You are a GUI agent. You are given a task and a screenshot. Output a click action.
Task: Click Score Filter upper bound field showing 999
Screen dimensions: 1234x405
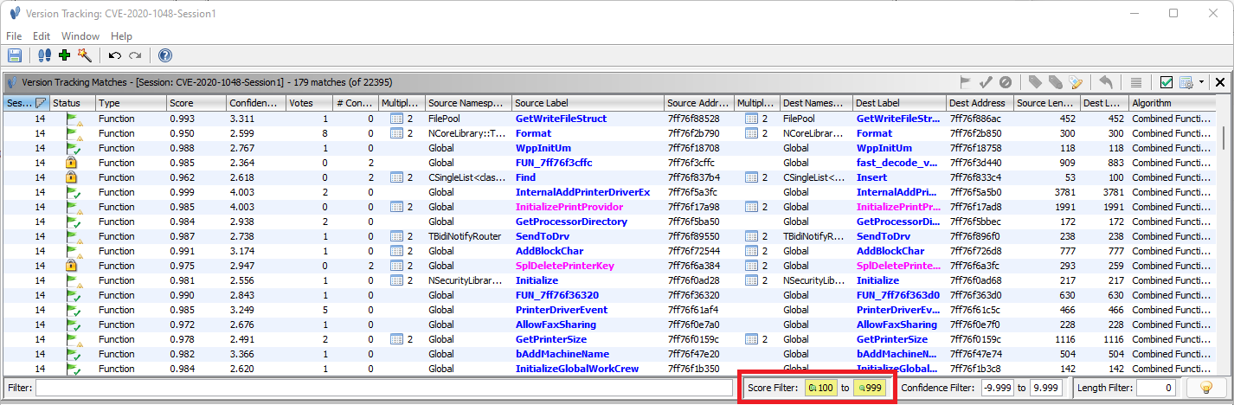(870, 389)
